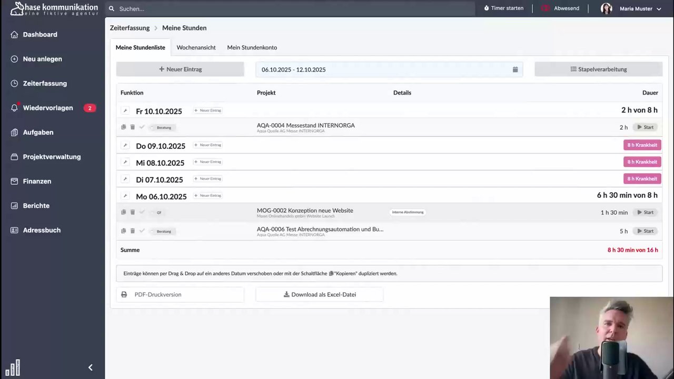This screenshot has height=379, width=674.
Task: Open Berichte chart icon
Action: click(x=14, y=206)
